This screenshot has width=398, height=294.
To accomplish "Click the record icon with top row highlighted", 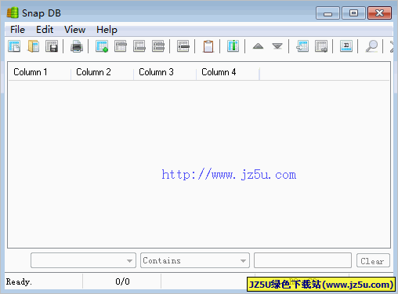I will point(121,46).
